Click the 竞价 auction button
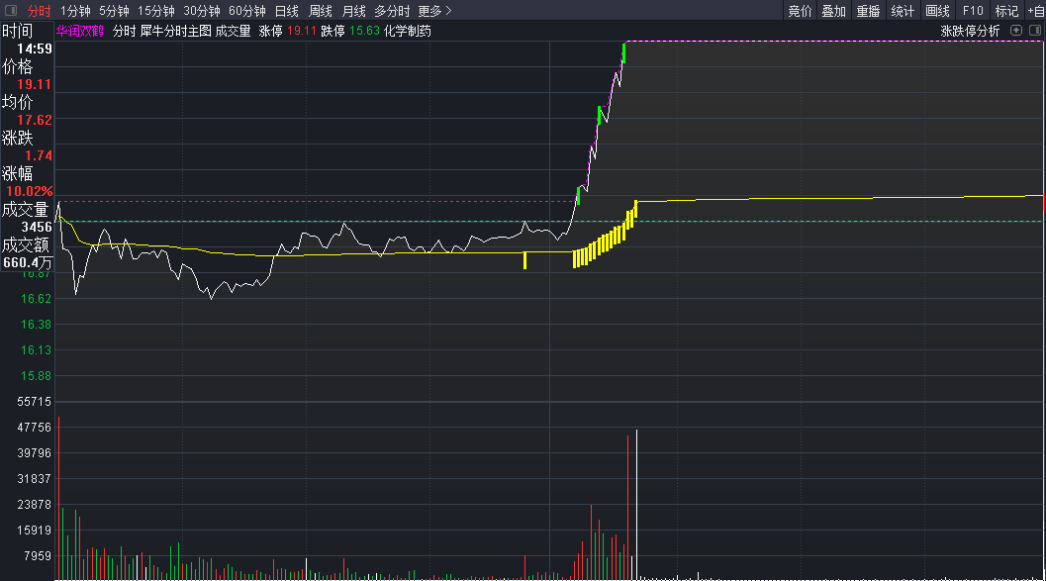The height and width of the screenshot is (581, 1046). pos(800,11)
